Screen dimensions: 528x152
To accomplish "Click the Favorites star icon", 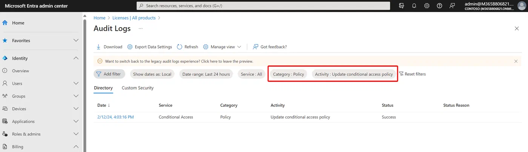I will (x=5, y=41).
